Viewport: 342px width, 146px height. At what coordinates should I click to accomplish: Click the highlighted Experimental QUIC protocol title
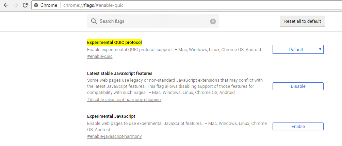click(114, 43)
